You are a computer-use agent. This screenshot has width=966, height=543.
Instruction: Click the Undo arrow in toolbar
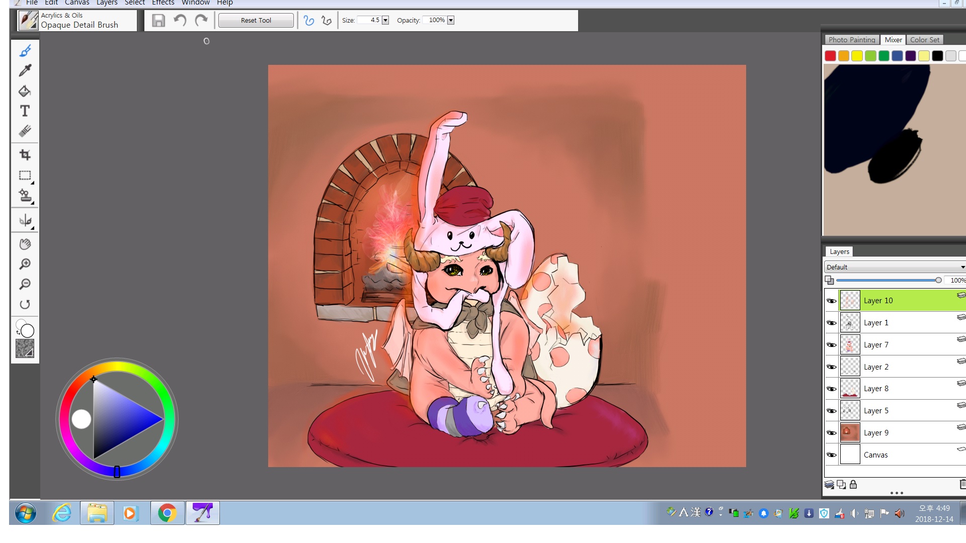point(180,20)
